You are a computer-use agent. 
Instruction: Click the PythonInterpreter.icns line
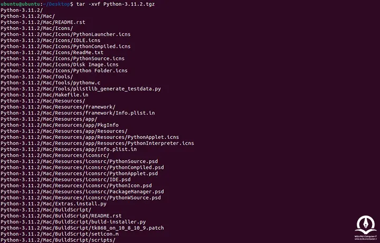[x=97, y=143]
